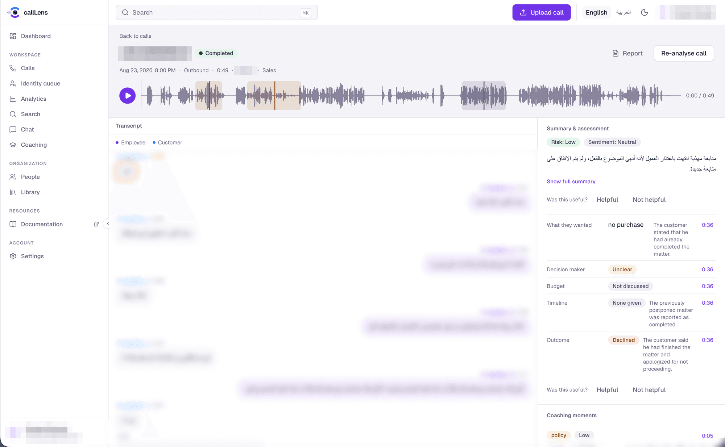
Task: Click the policy coaching tag
Action: (x=559, y=435)
